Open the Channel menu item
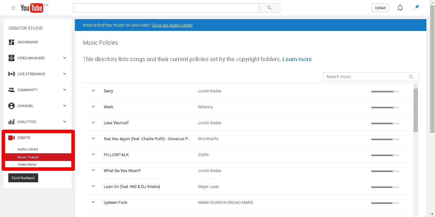Image resolution: width=435 pixels, height=217 pixels. (x=25, y=106)
